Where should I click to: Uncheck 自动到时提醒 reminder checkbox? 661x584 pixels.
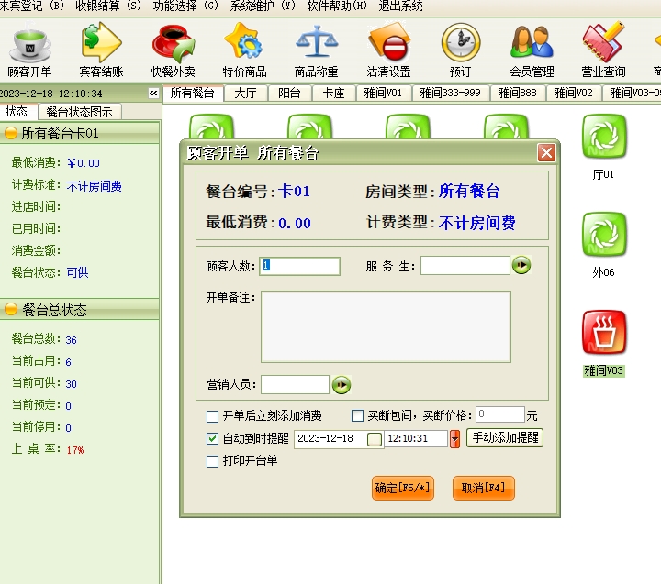coord(213,439)
